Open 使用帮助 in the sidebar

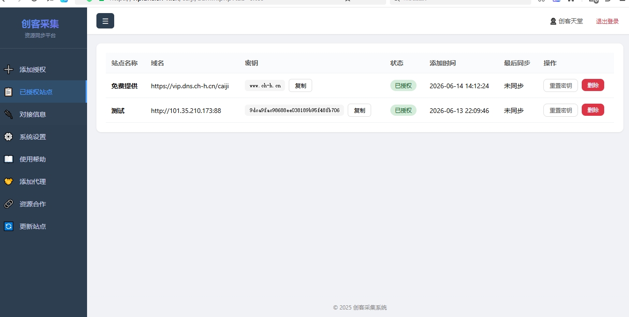point(44,159)
